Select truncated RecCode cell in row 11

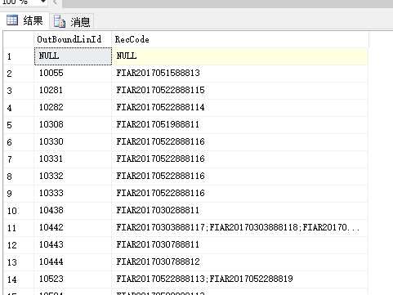pyautogui.click(x=239, y=228)
